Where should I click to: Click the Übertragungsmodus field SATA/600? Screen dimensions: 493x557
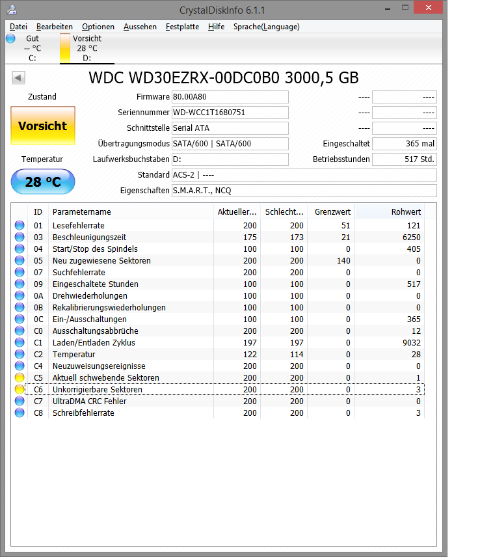click(x=230, y=144)
